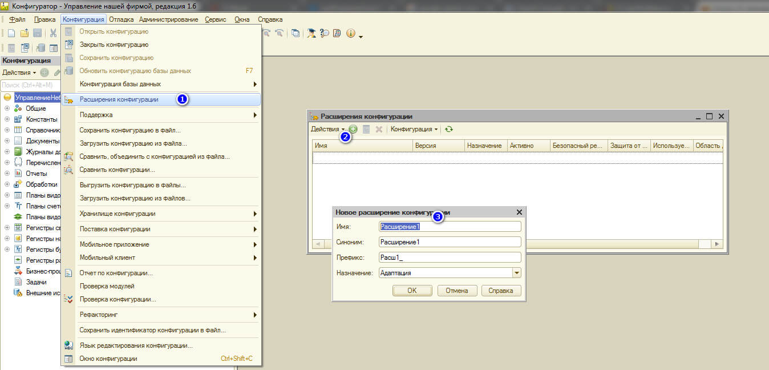Open the Назначение dropdown arrow
769x370 pixels.
pyautogui.click(x=517, y=273)
